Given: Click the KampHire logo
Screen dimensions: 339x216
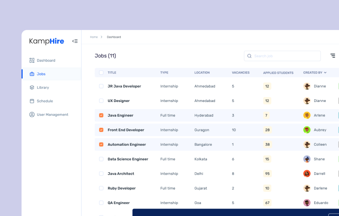Looking at the screenshot, I should 47,41.
